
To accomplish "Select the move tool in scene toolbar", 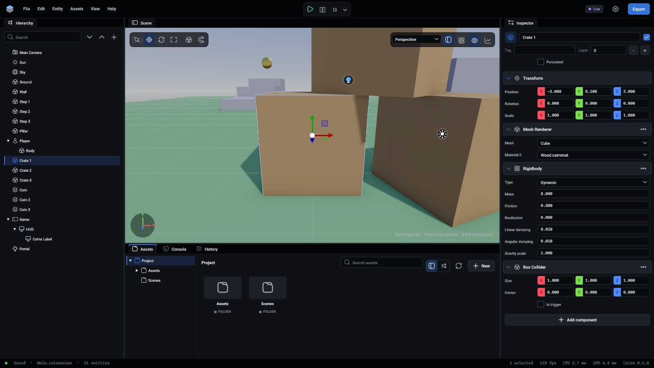I will (x=149, y=40).
